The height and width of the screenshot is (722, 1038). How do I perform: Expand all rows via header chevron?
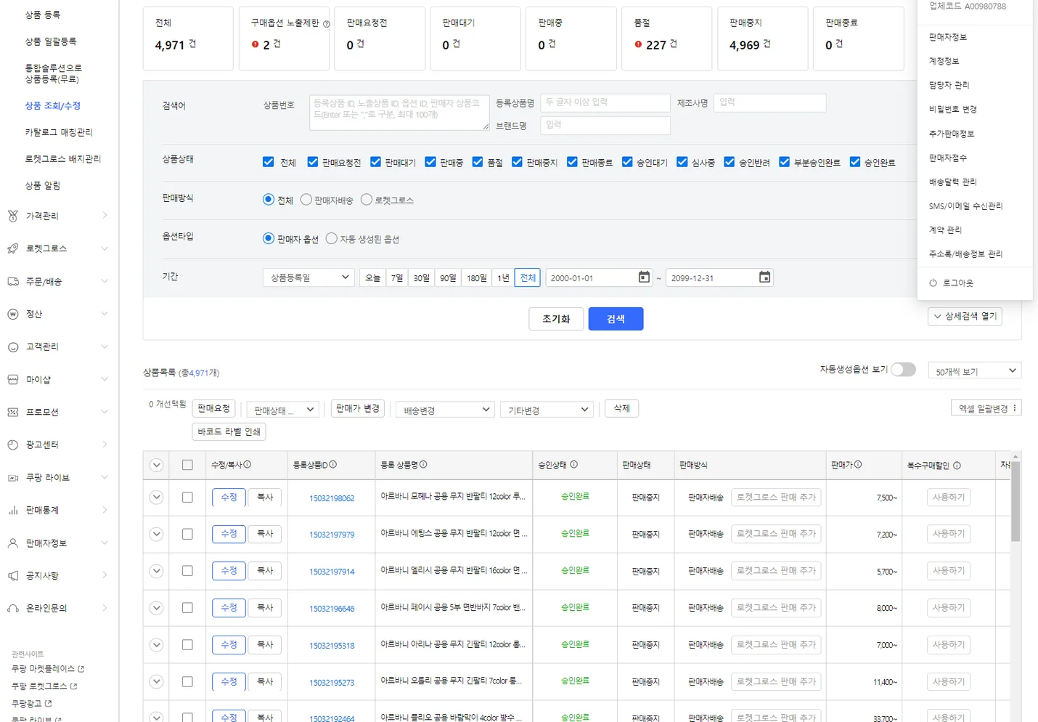156,466
